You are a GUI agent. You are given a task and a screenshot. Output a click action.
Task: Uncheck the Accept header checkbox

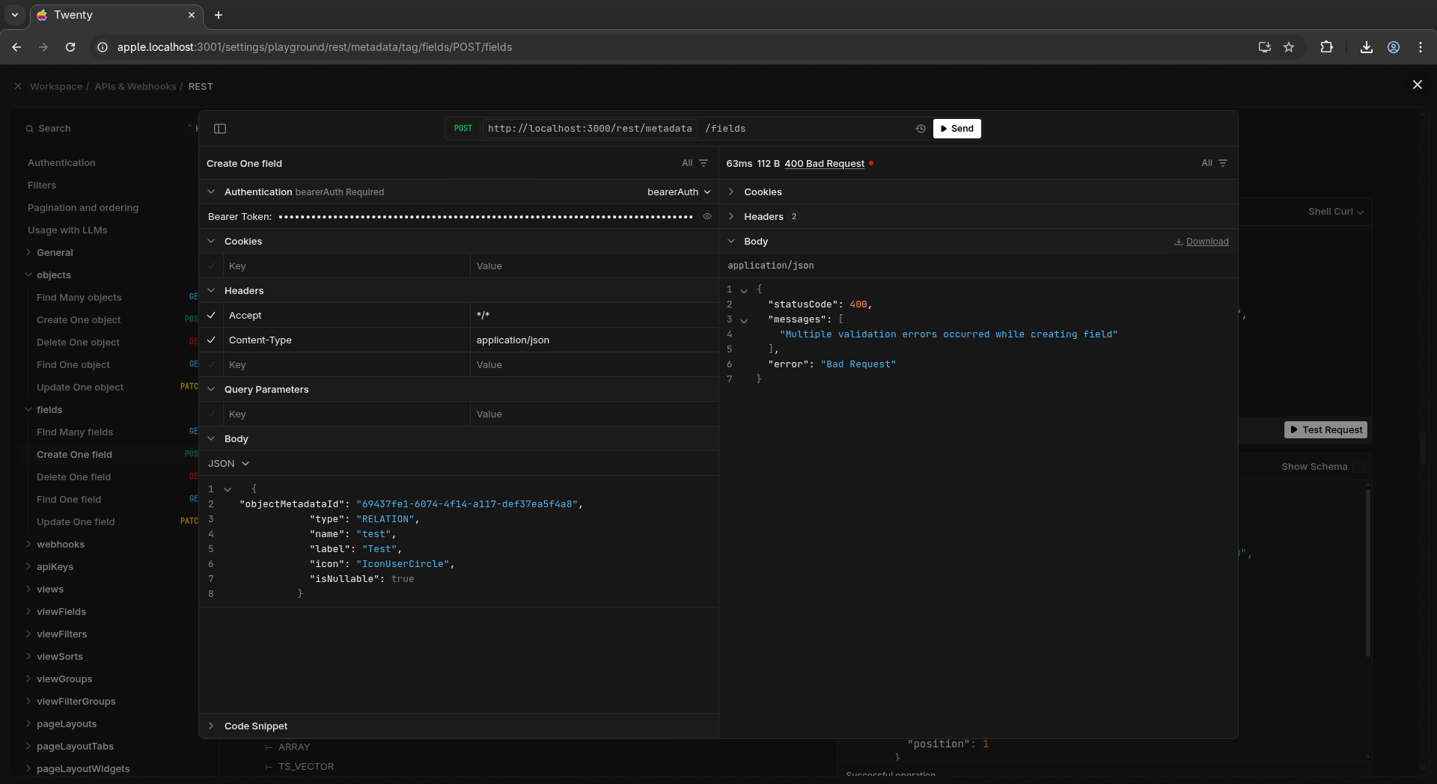click(212, 316)
